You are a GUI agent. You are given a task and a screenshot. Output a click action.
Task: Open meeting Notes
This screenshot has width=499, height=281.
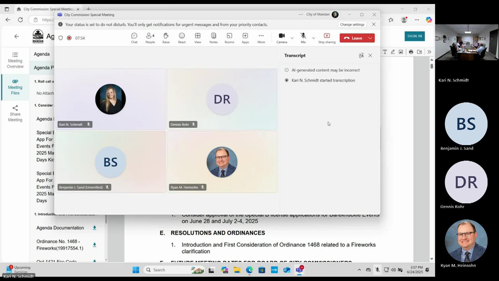[213, 38]
